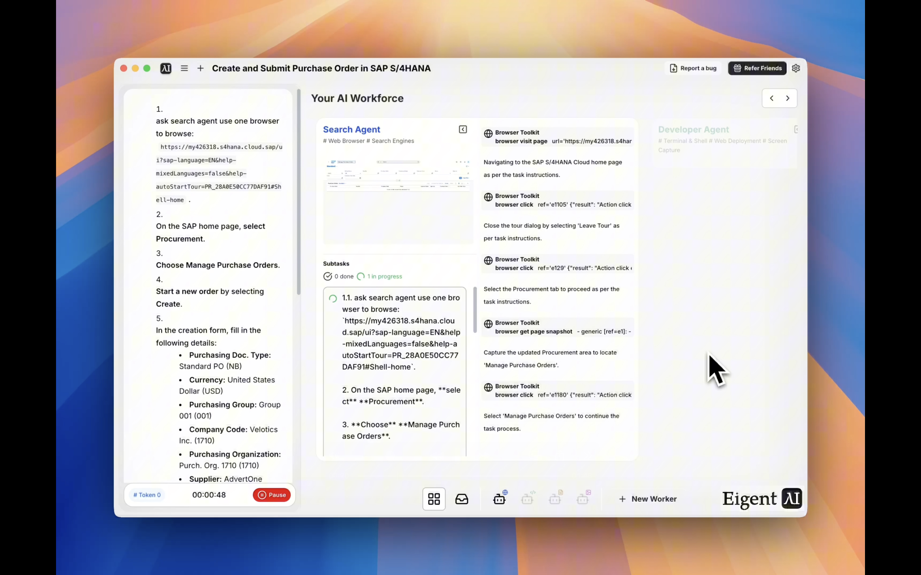Select subtask 1.1 card in progress
The height and width of the screenshot is (575, 921).
395,371
